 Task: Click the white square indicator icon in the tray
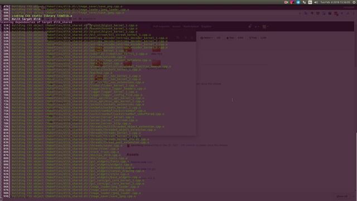(x=310, y=2)
